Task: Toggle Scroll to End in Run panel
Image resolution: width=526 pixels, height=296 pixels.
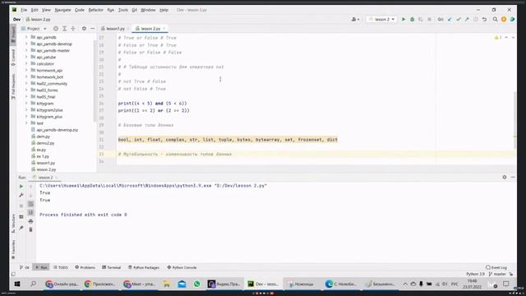Action: click(30, 212)
